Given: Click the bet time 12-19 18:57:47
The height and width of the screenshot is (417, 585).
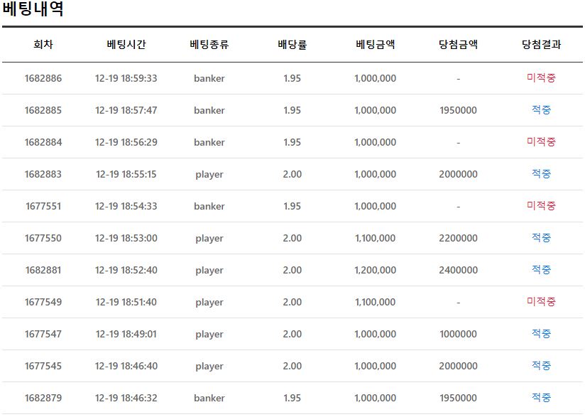Looking at the screenshot, I should click(126, 110).
